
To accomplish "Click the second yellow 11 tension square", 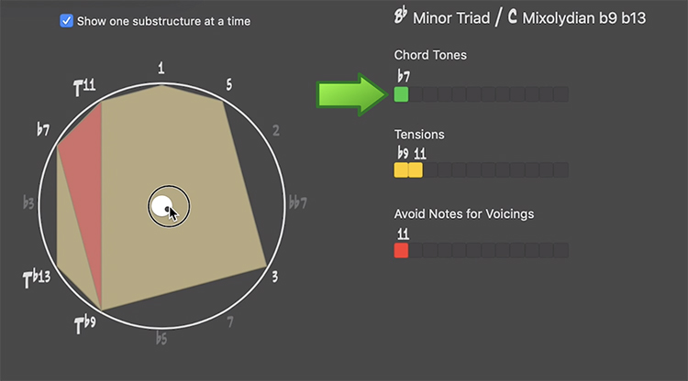I will 416,170.
